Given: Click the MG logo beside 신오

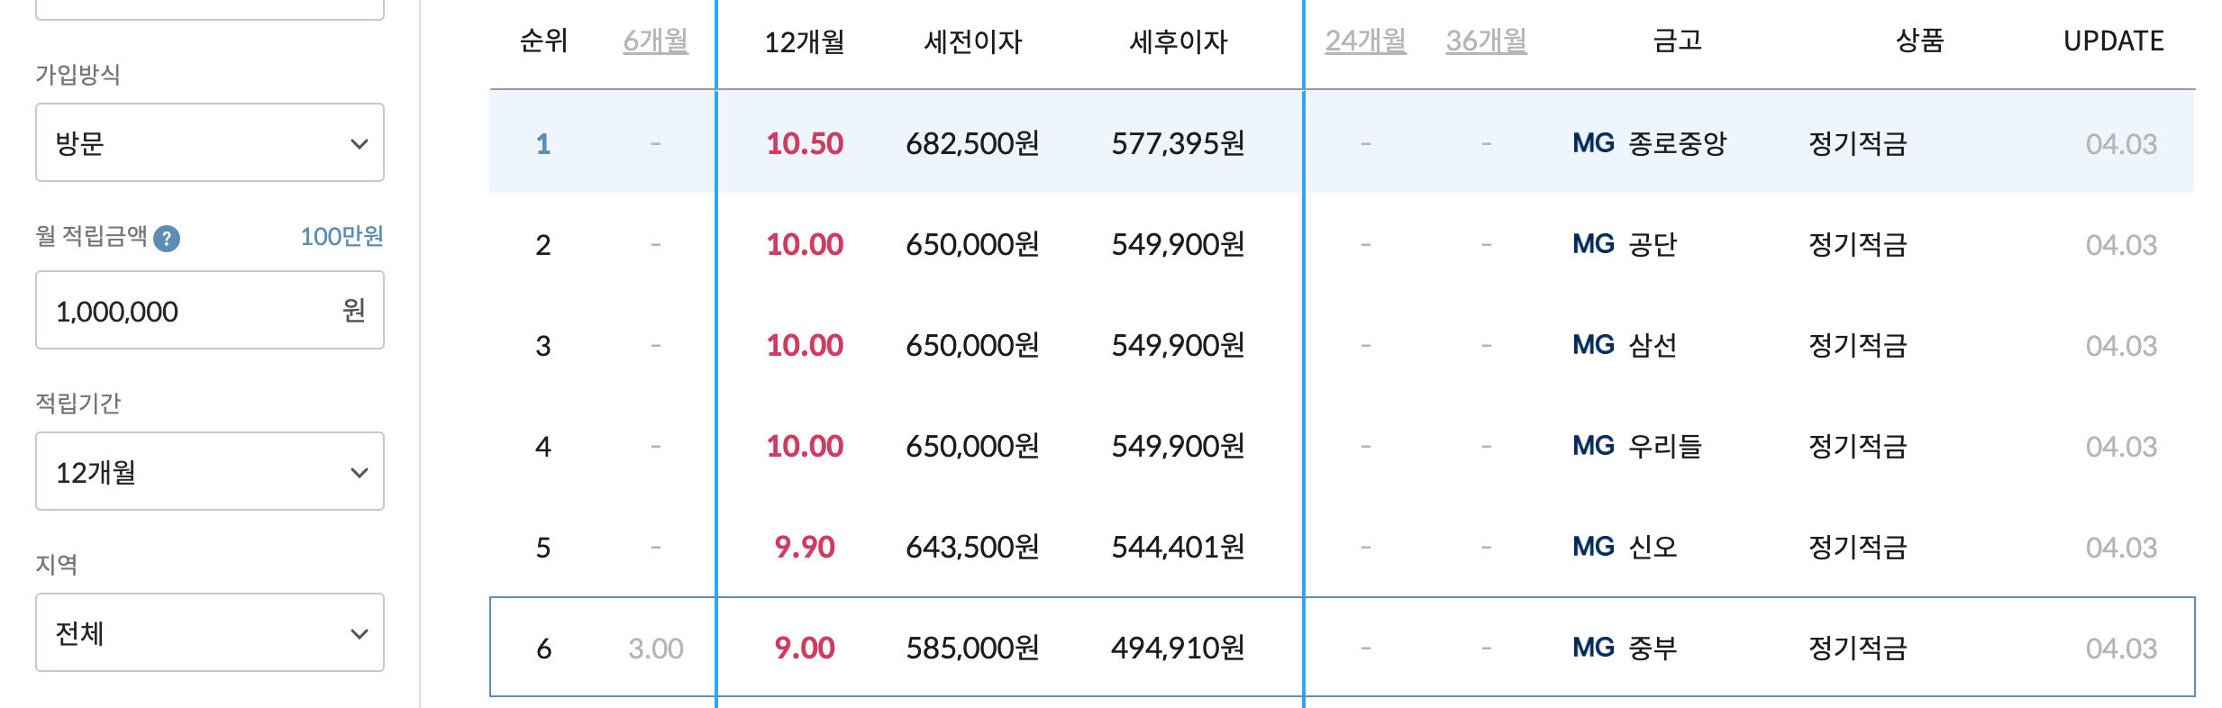Looking at the screenshot, I should point(1593,546).
